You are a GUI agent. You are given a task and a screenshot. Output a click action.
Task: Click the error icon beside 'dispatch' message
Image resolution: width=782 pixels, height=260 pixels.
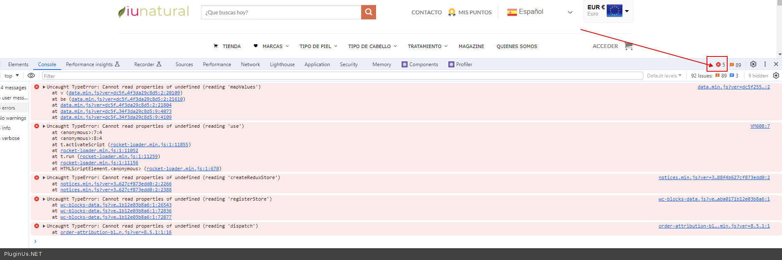point(37,226)
